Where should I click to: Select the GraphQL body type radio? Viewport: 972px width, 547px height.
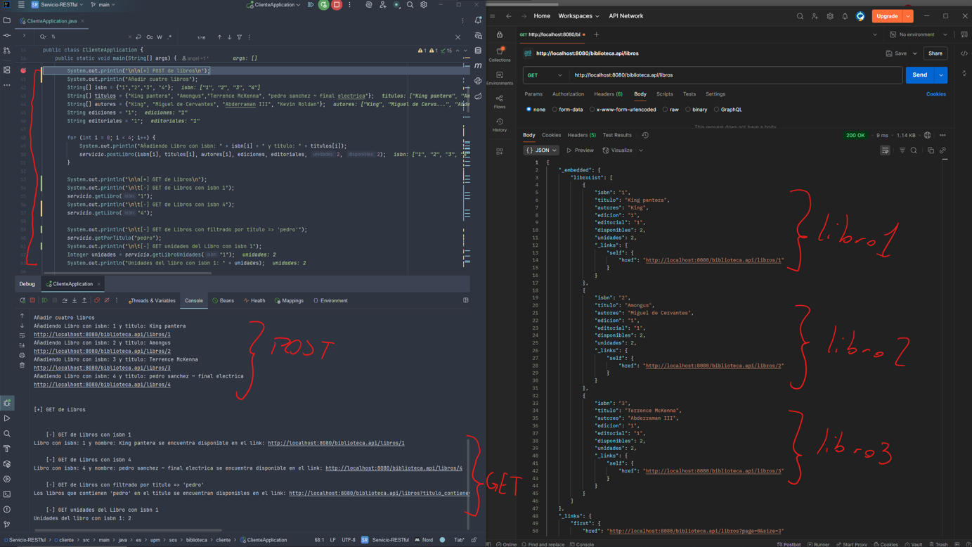tap(717, 110)
